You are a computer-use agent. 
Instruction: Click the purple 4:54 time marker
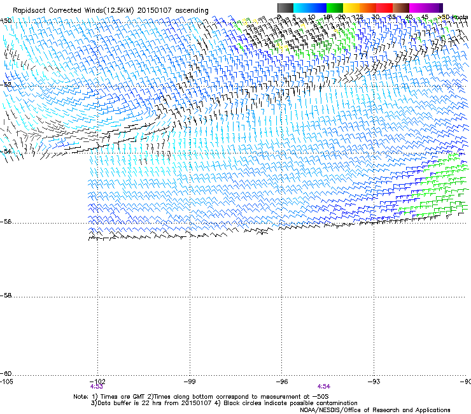(x=324, y=387)
